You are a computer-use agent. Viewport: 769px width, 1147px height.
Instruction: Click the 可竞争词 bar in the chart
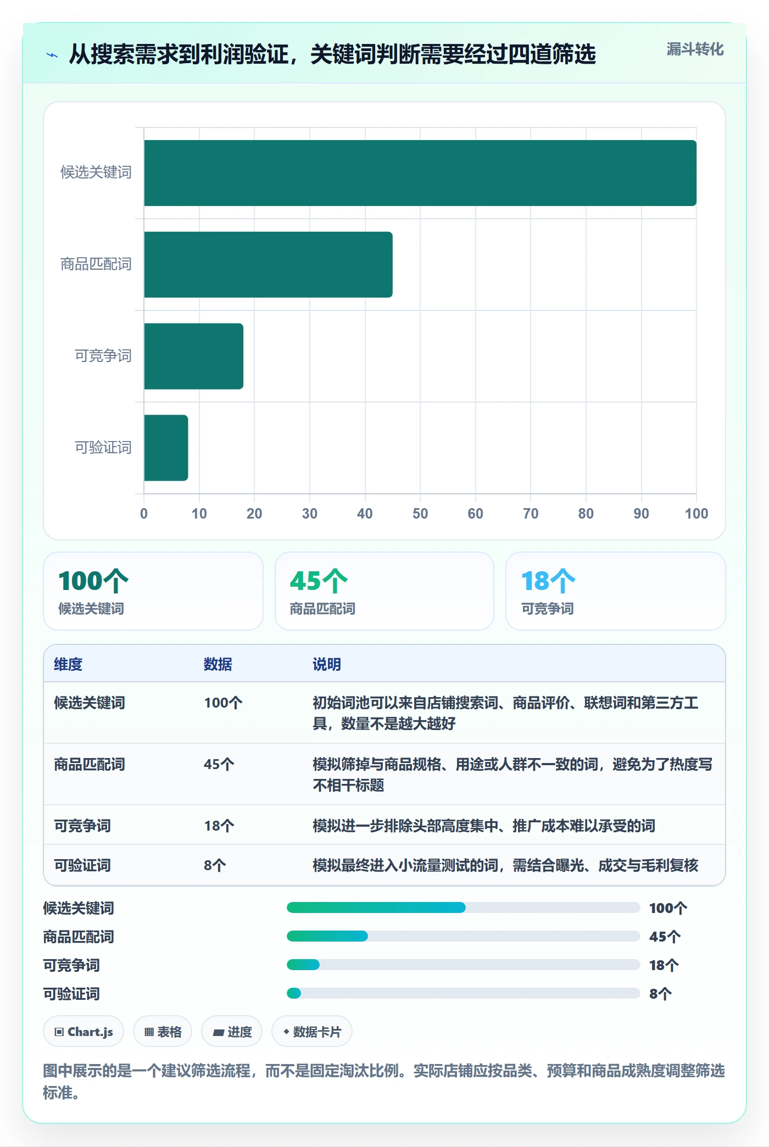click(193, 356)
